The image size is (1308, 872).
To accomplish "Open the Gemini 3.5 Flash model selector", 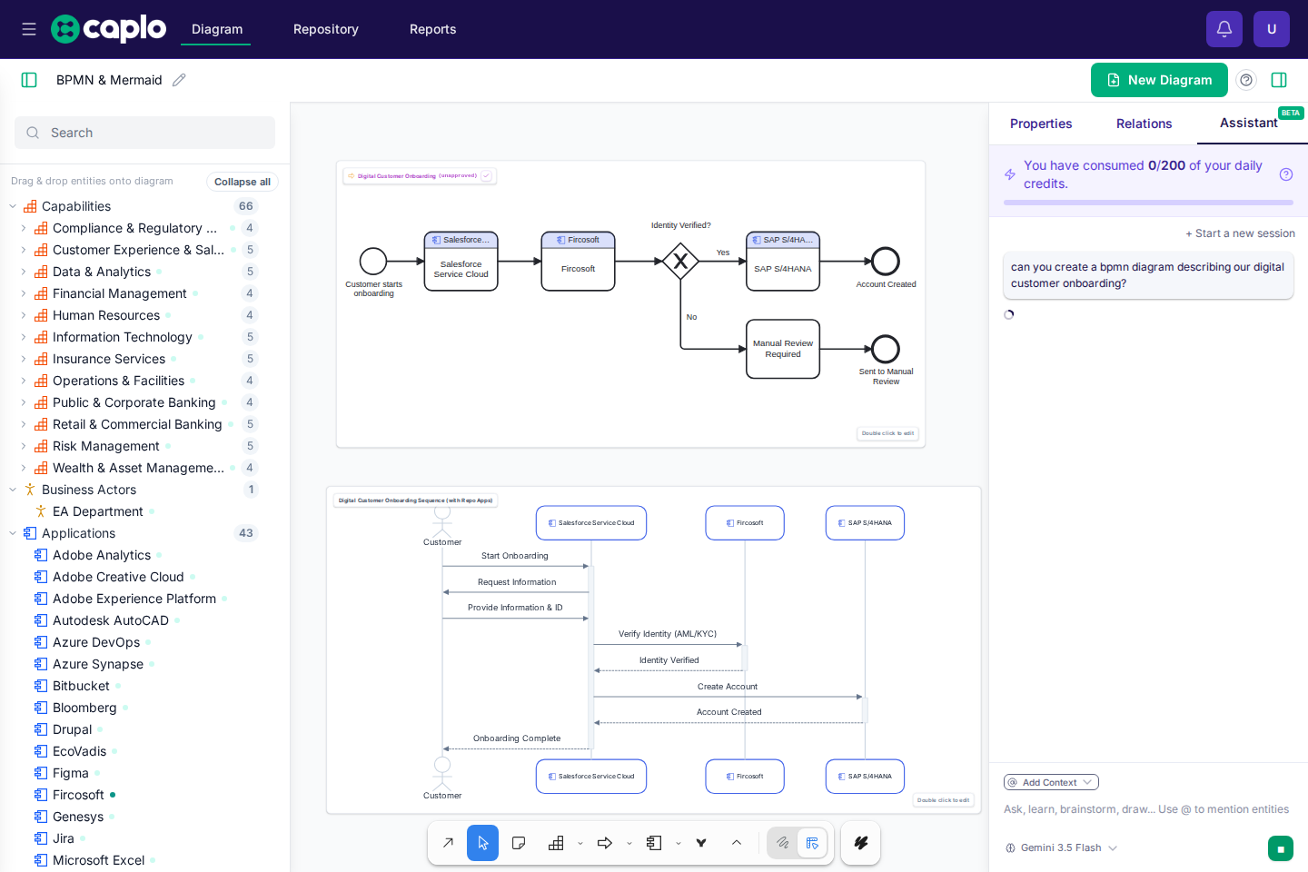I will tap(1061, 847).
